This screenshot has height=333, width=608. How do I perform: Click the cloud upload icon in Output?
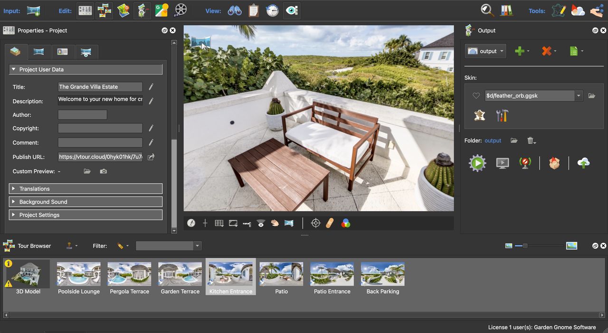tap(583, 163)
